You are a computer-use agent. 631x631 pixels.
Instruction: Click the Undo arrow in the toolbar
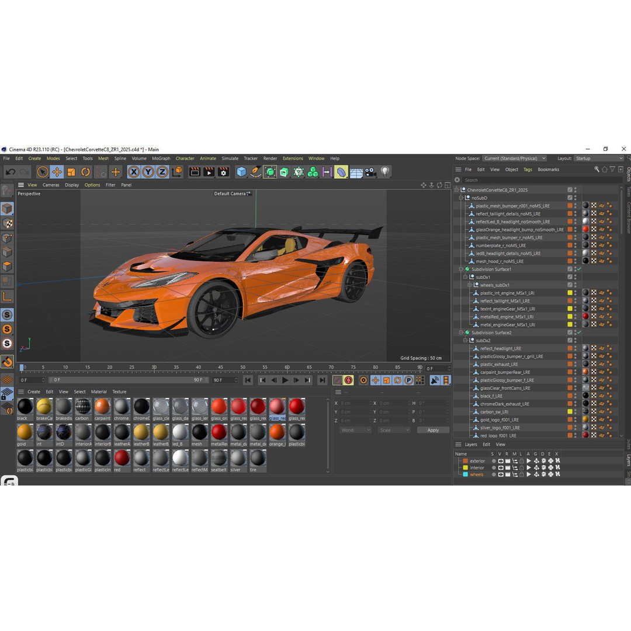[11, 172]
